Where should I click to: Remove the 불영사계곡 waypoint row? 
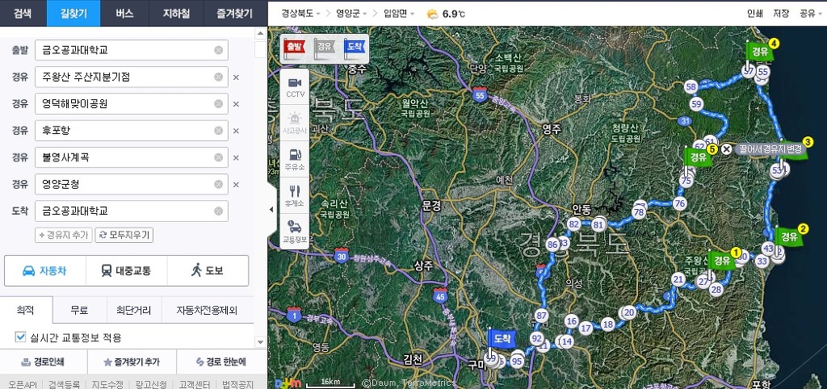click(x=236, y=158)
